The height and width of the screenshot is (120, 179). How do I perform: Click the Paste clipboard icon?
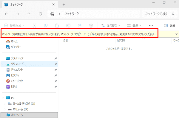(x=57, y=25)
